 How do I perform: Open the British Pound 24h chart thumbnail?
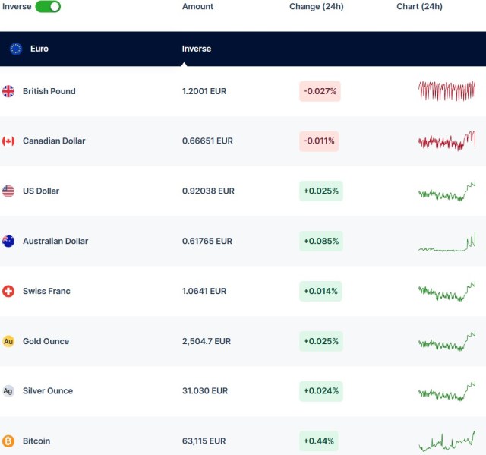tap(447, 91)
